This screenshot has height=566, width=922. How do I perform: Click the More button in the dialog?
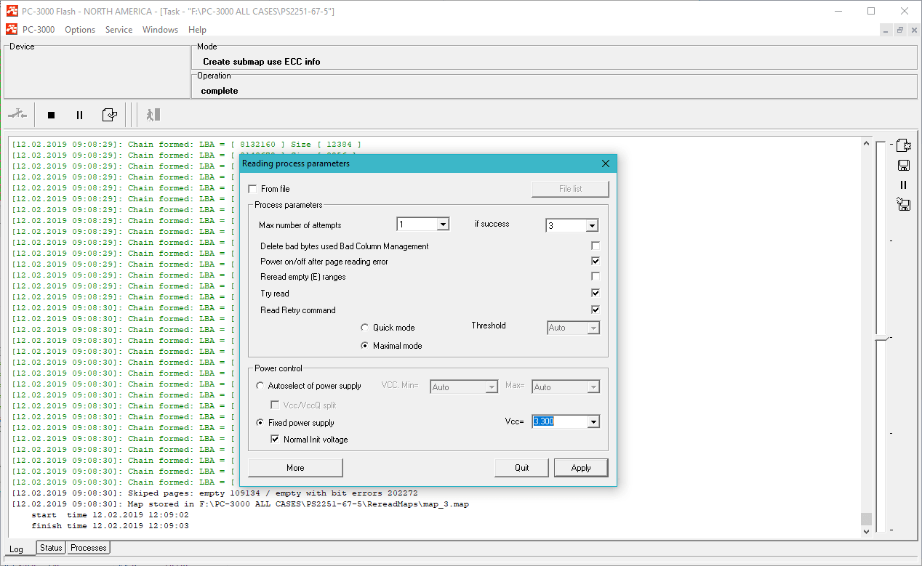(x=295, y=468)
